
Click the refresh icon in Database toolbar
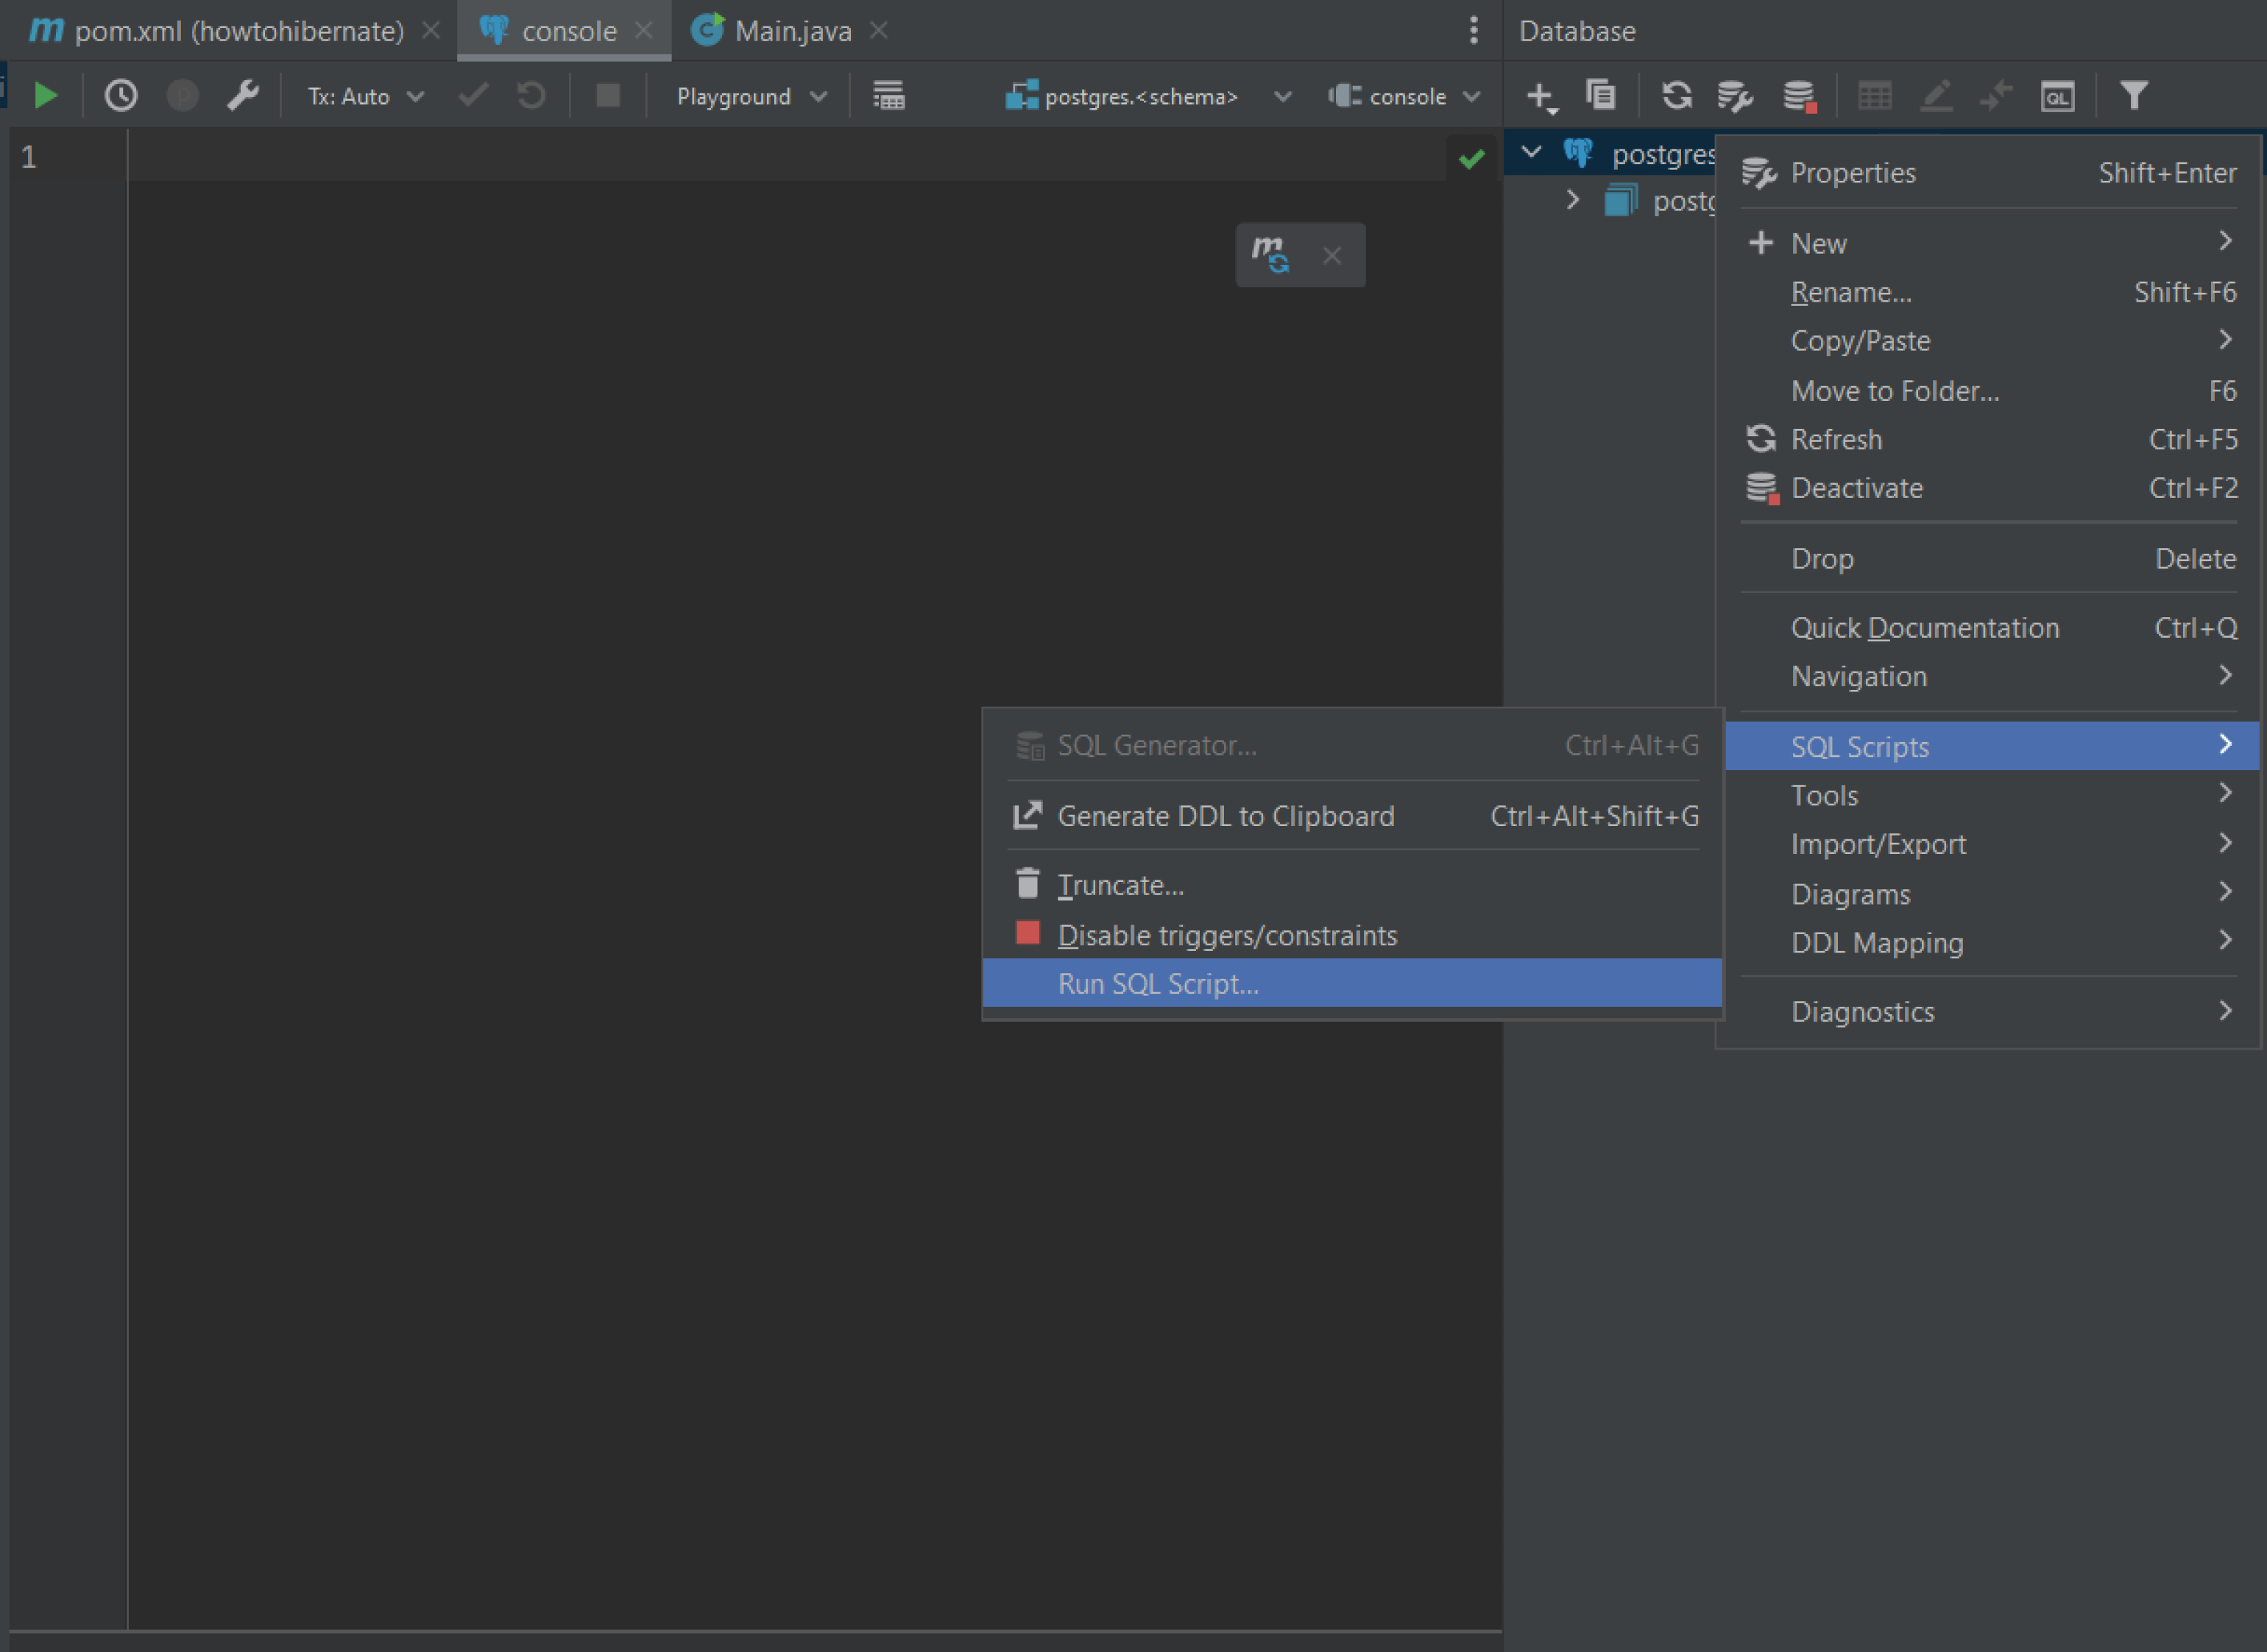(x=1677, y=96)
